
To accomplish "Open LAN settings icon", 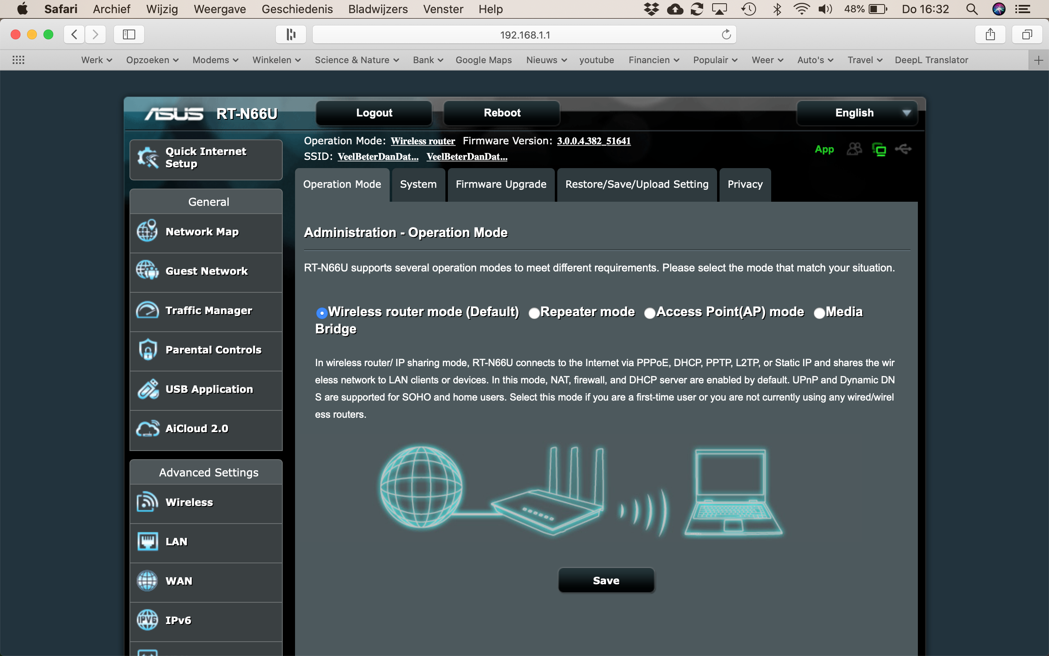I will tap(148, 542).
